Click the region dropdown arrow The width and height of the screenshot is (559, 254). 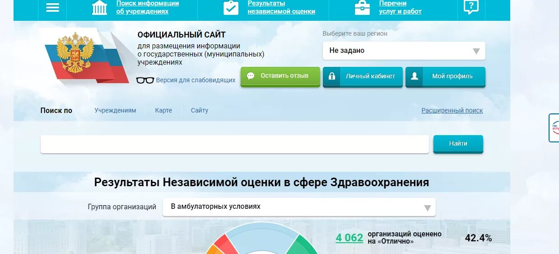476,52
